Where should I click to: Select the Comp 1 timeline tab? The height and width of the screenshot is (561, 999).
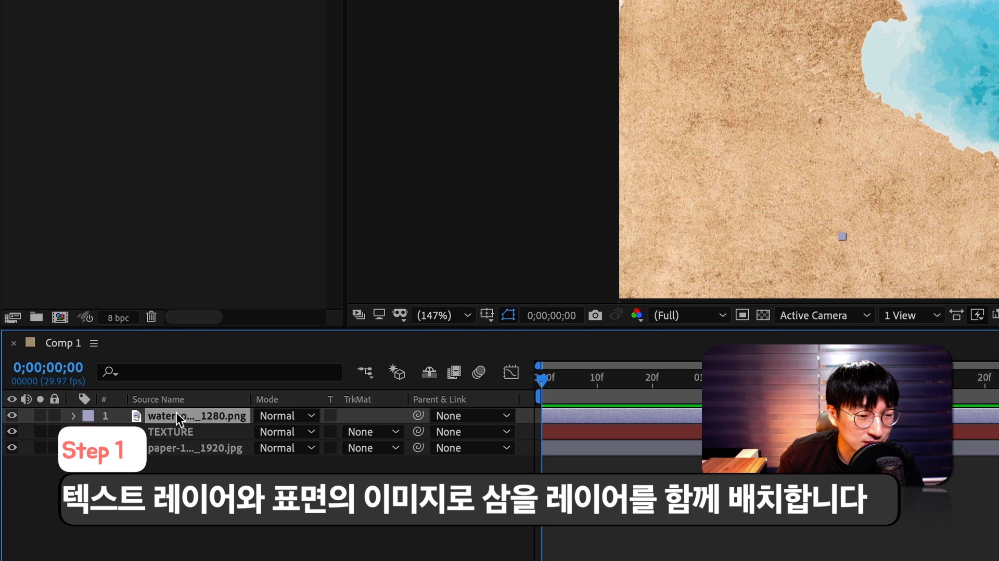(62, 343)
